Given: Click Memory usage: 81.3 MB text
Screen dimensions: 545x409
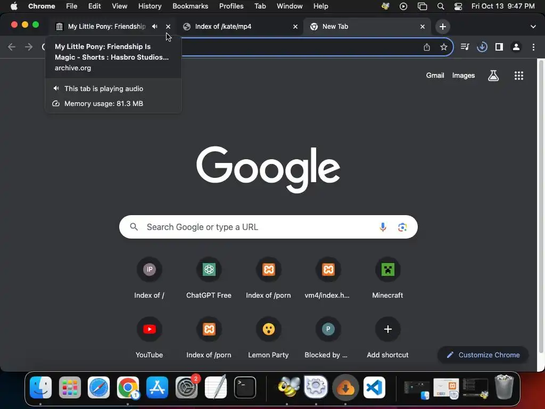Looking at the screenshot, I should pyautogui.click(x=104, y=104).
